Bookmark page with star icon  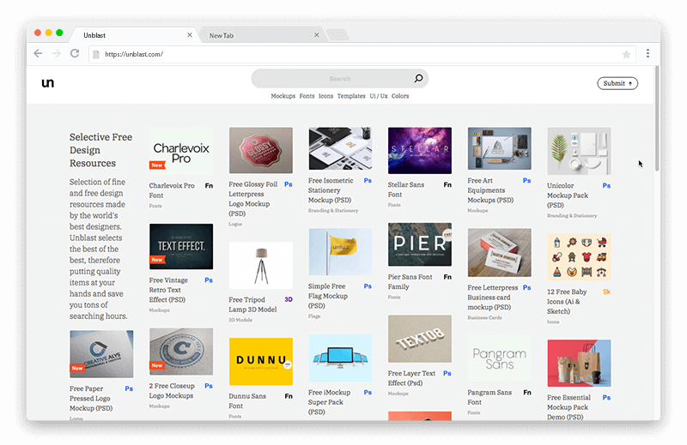[626, 54]
